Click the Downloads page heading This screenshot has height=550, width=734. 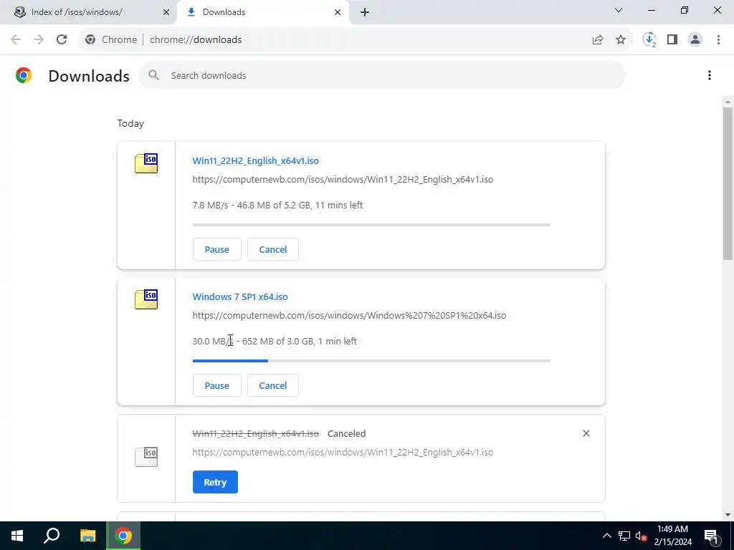coord(89,76)
